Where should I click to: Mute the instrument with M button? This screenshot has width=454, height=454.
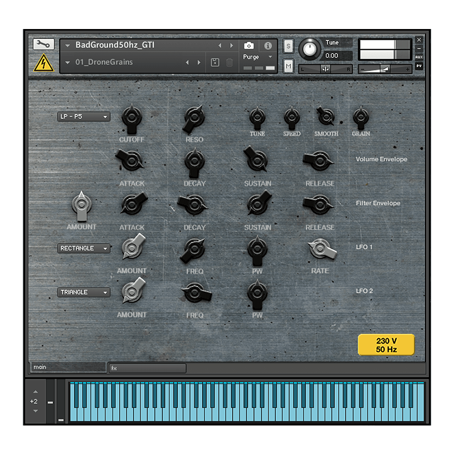pyautogui.click(x=289, y=66)
